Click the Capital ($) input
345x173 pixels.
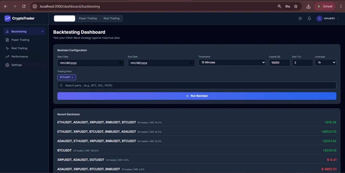pos(280,63)
